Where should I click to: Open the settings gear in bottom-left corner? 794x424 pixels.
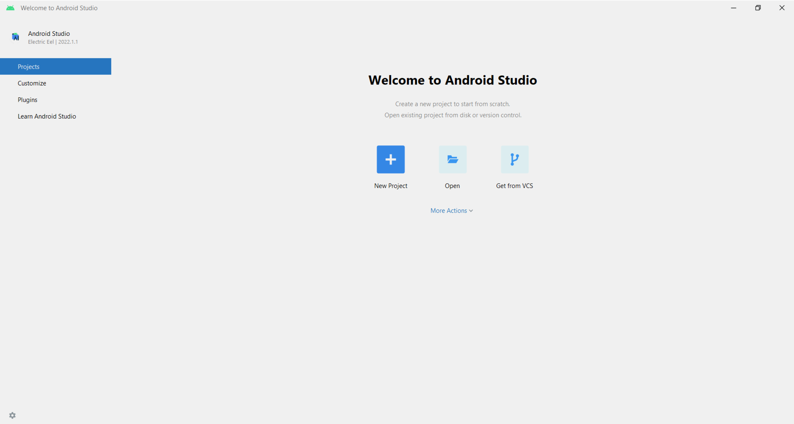click(12, 415)
